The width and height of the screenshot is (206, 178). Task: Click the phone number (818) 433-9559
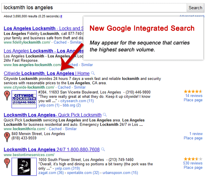[24, 138]
